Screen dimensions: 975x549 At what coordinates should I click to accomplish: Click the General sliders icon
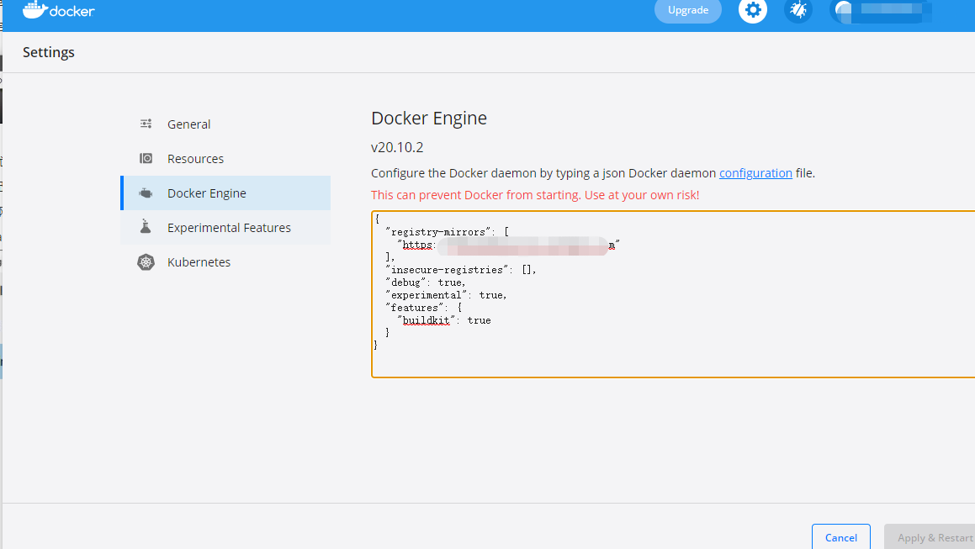pos(146,124)
